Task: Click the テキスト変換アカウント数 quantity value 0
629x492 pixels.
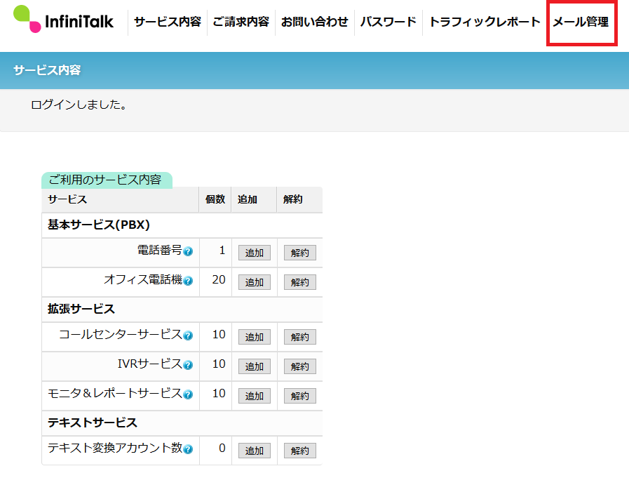Action: (x=222, y=448)
